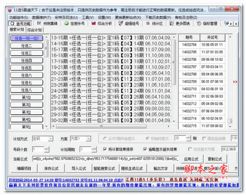Click the left button list scroll-down arrow
Image resolution: width=246 pixels, height=195 pixels.
coord(46,126)
